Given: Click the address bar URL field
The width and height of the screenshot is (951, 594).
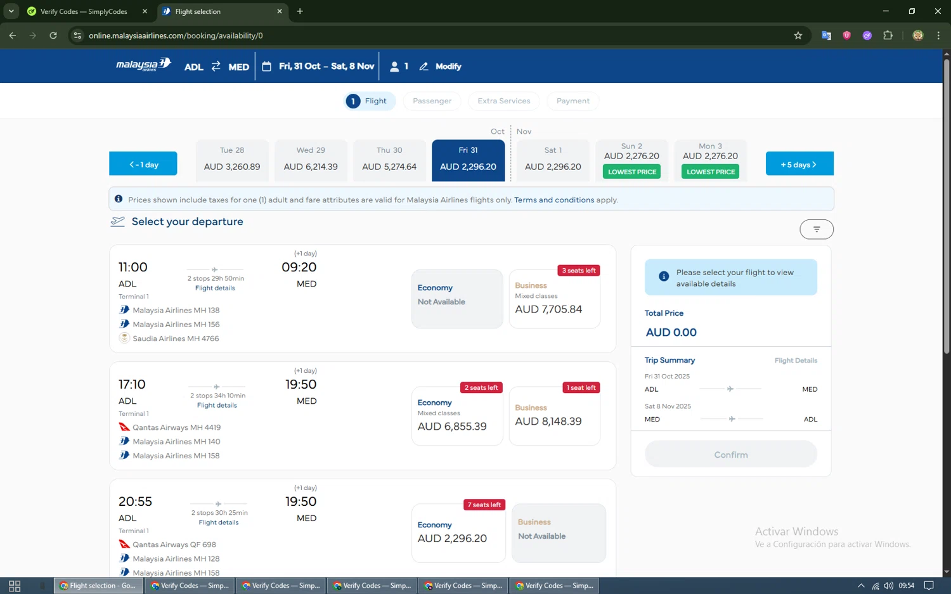Looking at the screenshot, I should click(437, 36).
